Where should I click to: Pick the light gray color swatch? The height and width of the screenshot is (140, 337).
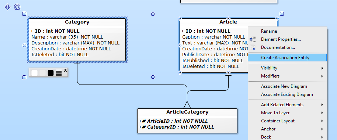point(42,73)
